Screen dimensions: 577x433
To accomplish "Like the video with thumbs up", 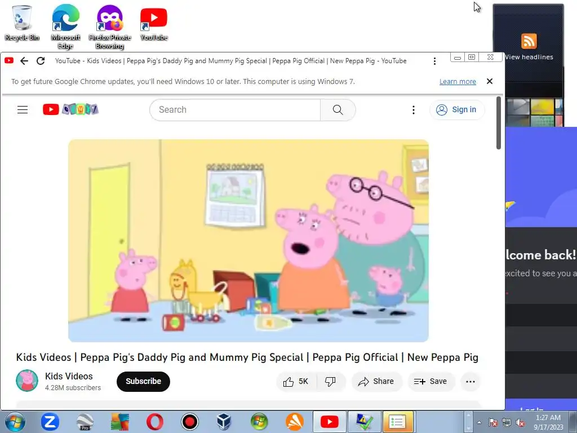I will click(x=295, y=382).
